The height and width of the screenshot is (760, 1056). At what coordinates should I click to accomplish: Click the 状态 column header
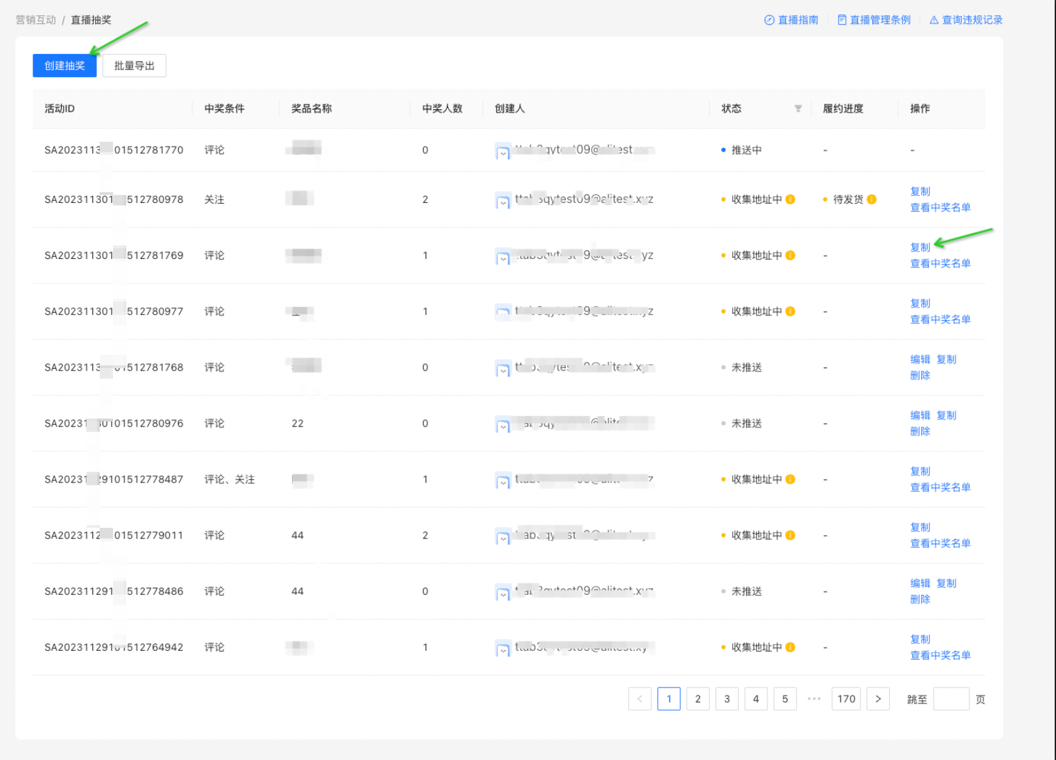coord(731,108)
